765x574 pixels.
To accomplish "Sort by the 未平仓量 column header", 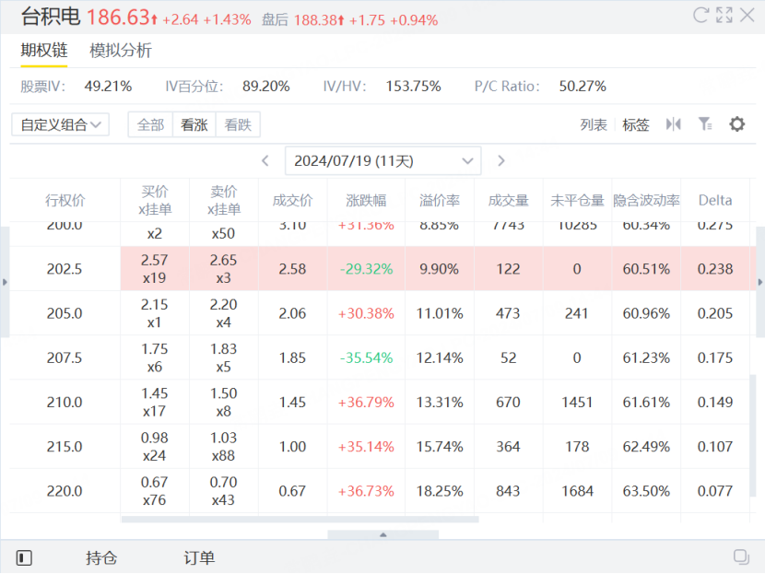I will pos(577,201).
